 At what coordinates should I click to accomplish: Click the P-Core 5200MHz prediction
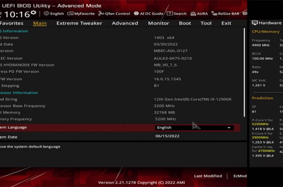260,124
